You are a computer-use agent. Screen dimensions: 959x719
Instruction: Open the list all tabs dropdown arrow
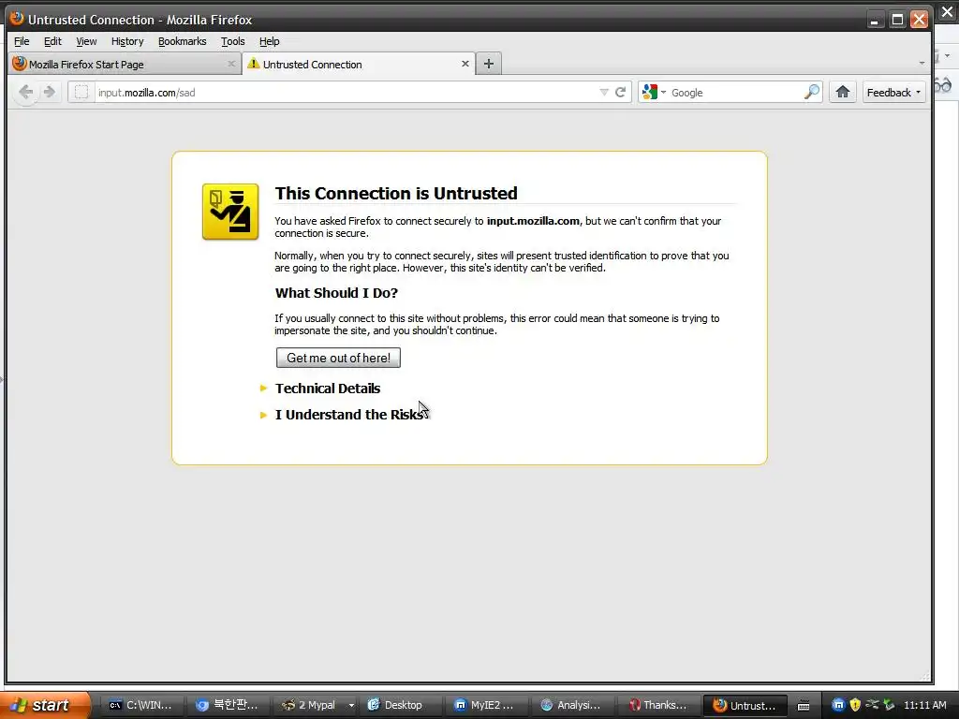[x=922, y=64]
